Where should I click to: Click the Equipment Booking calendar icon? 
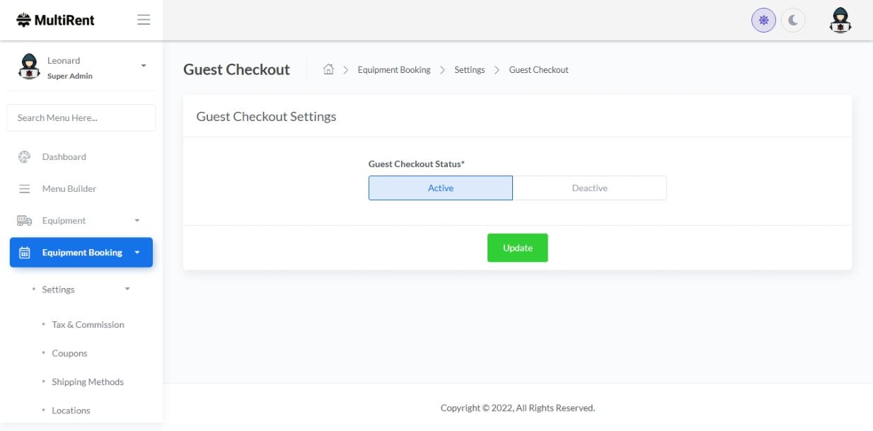tap(24, 253)
